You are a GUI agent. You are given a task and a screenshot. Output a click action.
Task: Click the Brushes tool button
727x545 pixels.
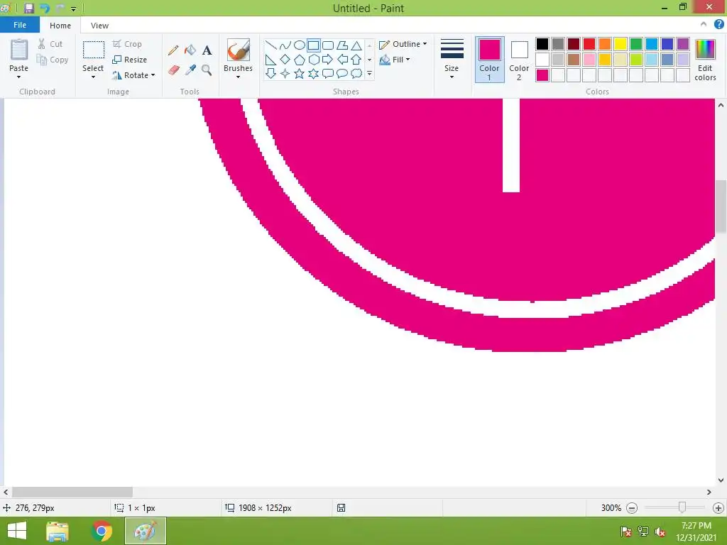click(239, 55)
